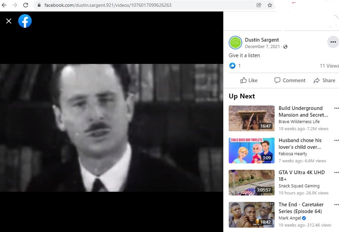The height and width of the screenshot is (232, 339).
Task: Open options for The End Caretaker video
Action: [336, 205]
